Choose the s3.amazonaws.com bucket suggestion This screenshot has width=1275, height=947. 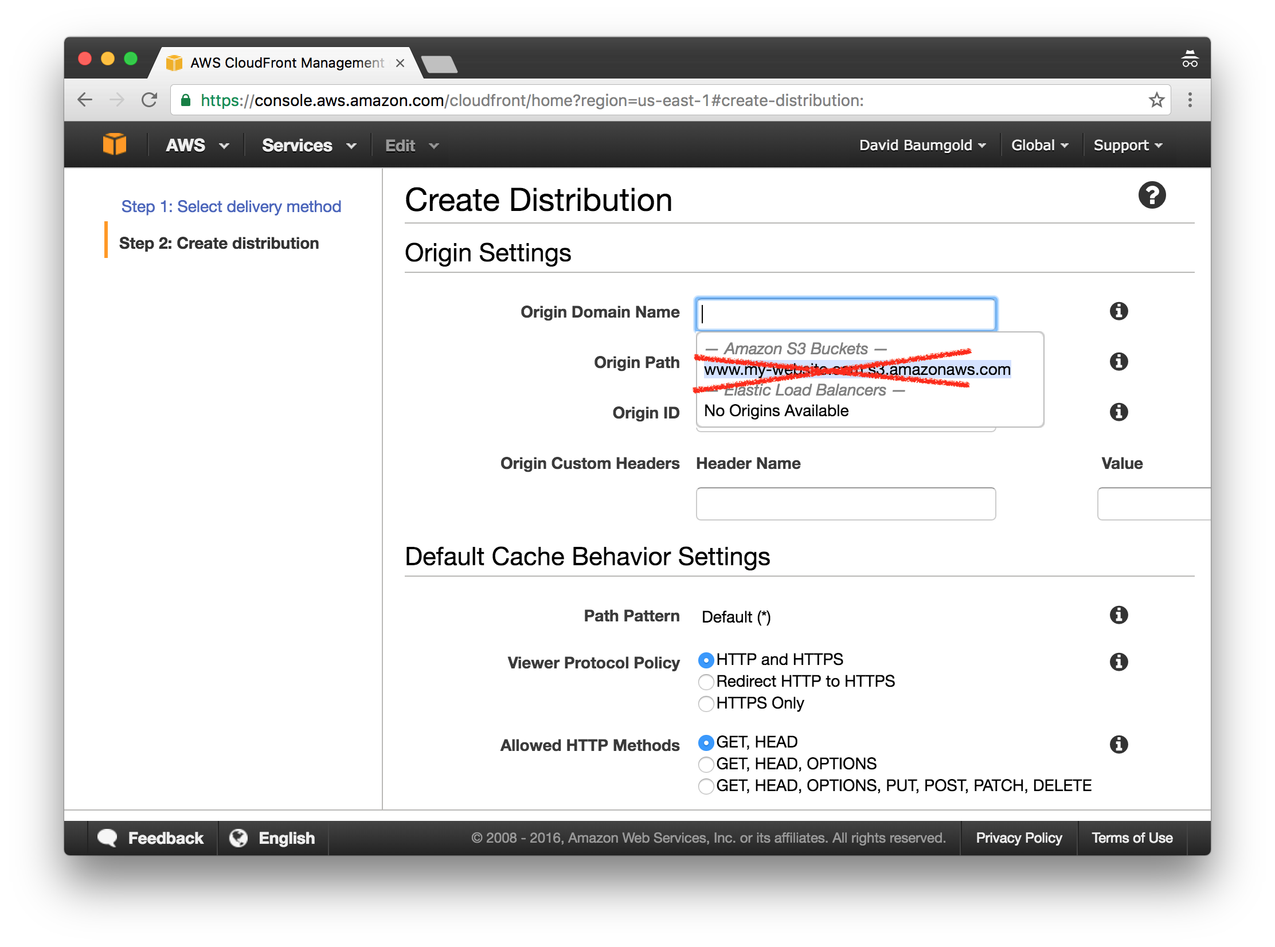click(857, 370)
